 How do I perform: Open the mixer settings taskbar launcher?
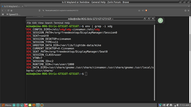[x=18, y=105]
